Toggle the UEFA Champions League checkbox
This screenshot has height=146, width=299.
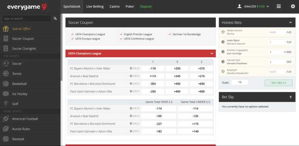[x=72, y=34]
